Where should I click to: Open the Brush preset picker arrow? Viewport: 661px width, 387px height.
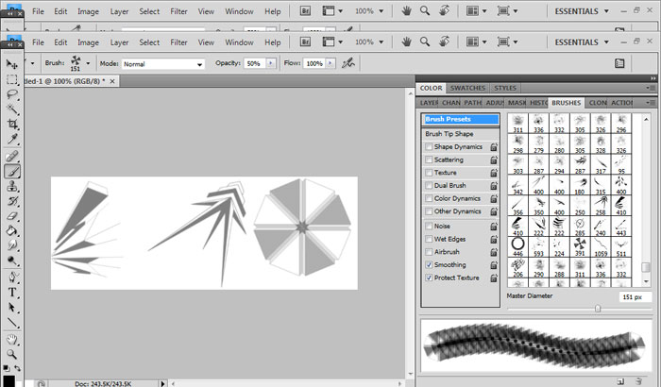pos(88,63)
